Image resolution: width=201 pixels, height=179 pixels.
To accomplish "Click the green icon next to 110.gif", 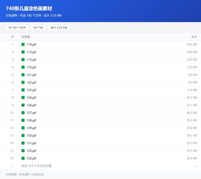I will [23, 44].
